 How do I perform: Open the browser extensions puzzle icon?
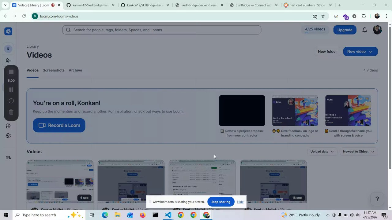tap(364, 16)
